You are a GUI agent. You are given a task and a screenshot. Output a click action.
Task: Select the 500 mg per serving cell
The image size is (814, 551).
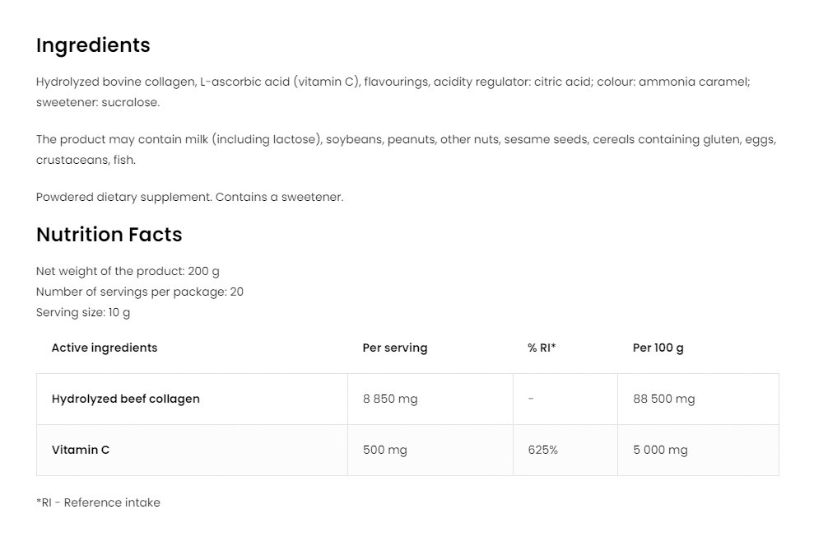coord(384,450)
